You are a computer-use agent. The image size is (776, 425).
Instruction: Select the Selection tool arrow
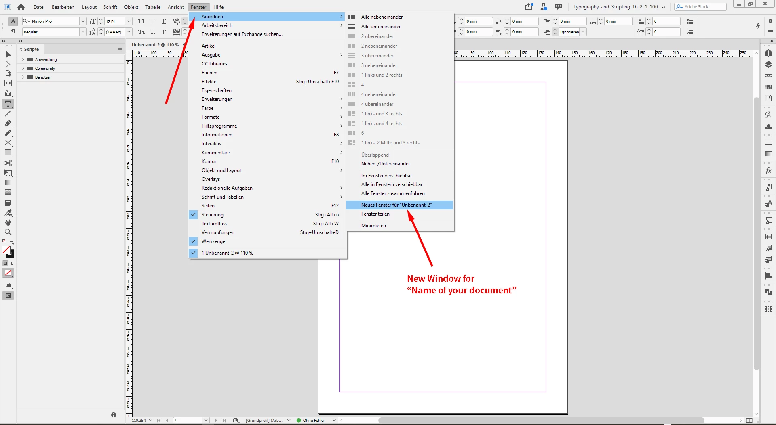click(x=8, y=54)
